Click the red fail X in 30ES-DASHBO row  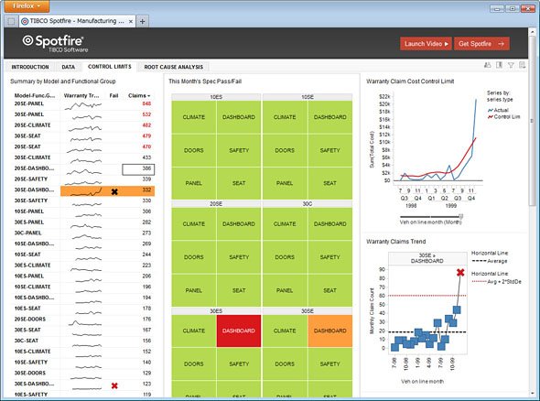click(x=114, y=385)
